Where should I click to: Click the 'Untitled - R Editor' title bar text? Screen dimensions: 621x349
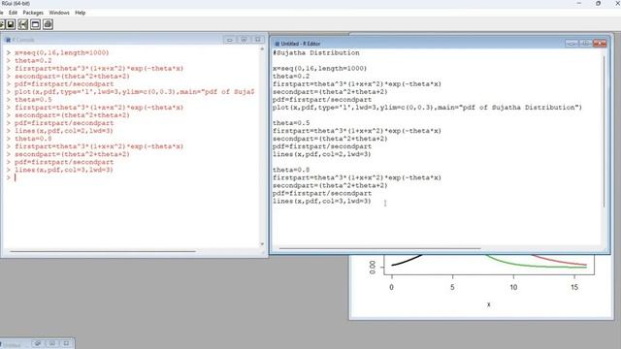pos(301,44)
